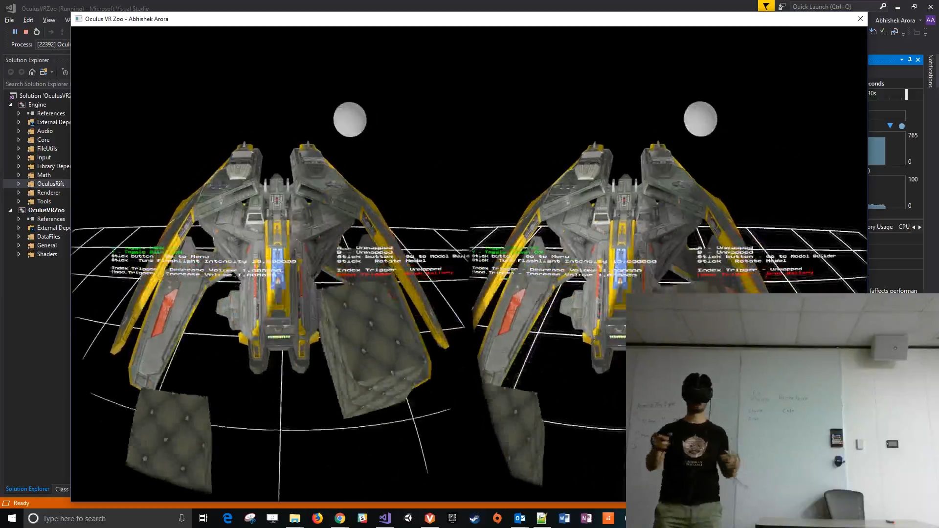The width and height of the screenshot is (939, 528).
Task: Collapse the Engine project node
Action: (10, 105)
